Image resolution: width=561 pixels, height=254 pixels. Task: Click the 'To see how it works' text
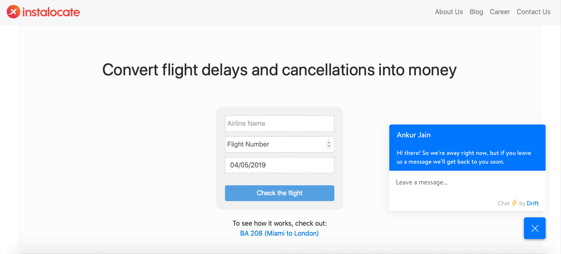click(x=279, y=224)
